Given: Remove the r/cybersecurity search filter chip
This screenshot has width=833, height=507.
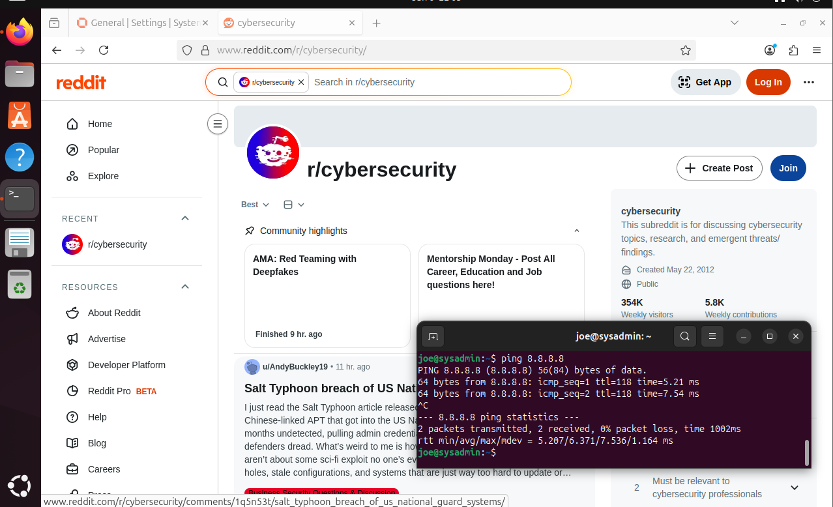Looking at the screenshot, I should tap(300, 82).
